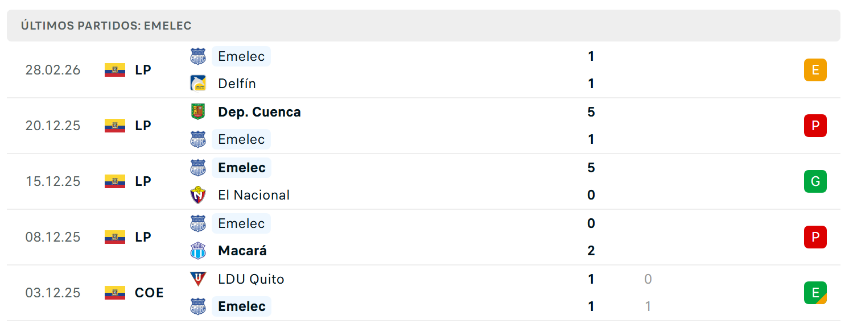
Task: Open the El Nacional team link
Action: pos(254,195)
